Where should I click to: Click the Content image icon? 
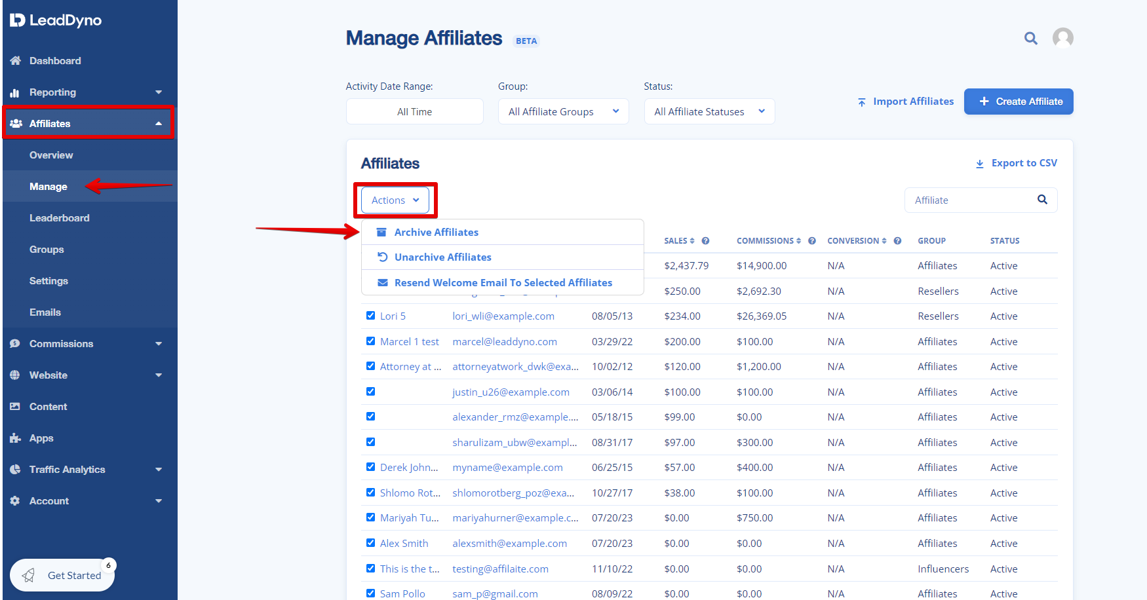point(15,407)
